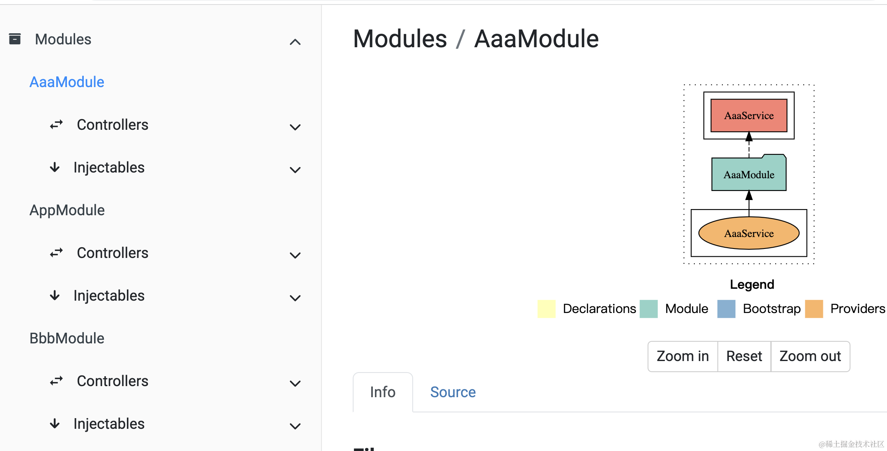This screenshot has width=887, height=451.
Task: Expand Injectables chevron under AppModule
Action: [x=295, y=298]
